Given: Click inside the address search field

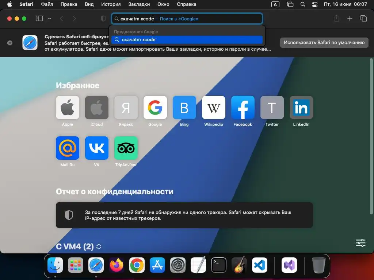Looking at the screenshot, I should pos(187,19).
